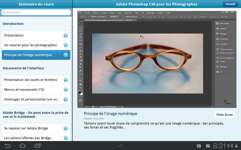Image resolution: width=241 pixels, height=150 pixels.
Task: Tap the Recherche search field
Action: click(36, 12)
